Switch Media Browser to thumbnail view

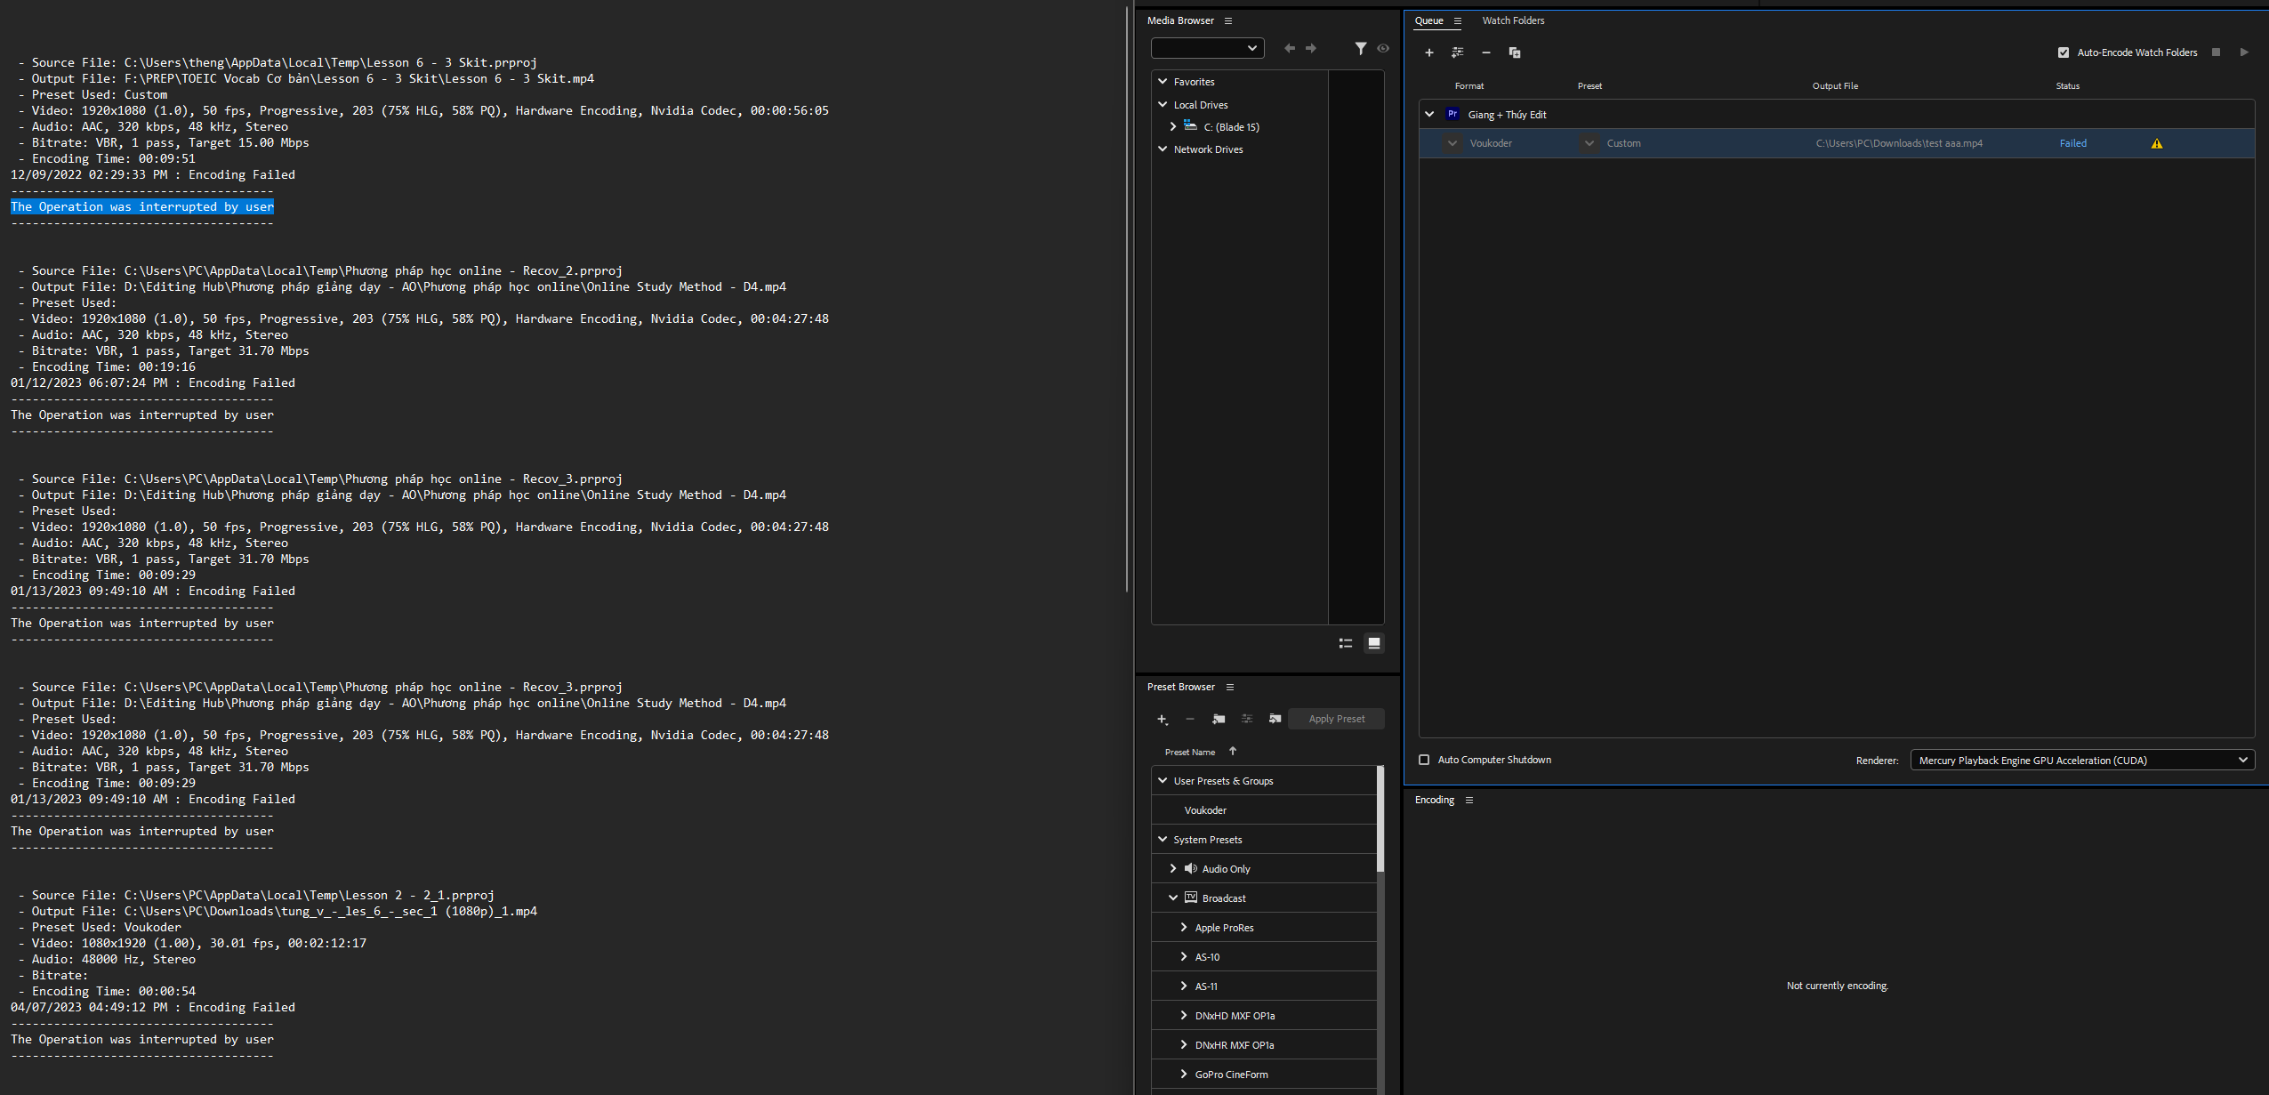coord(1373,643)
